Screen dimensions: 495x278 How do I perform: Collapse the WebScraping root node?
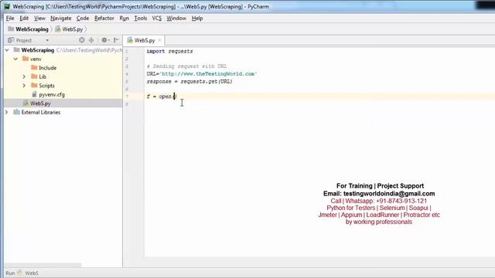7,50
